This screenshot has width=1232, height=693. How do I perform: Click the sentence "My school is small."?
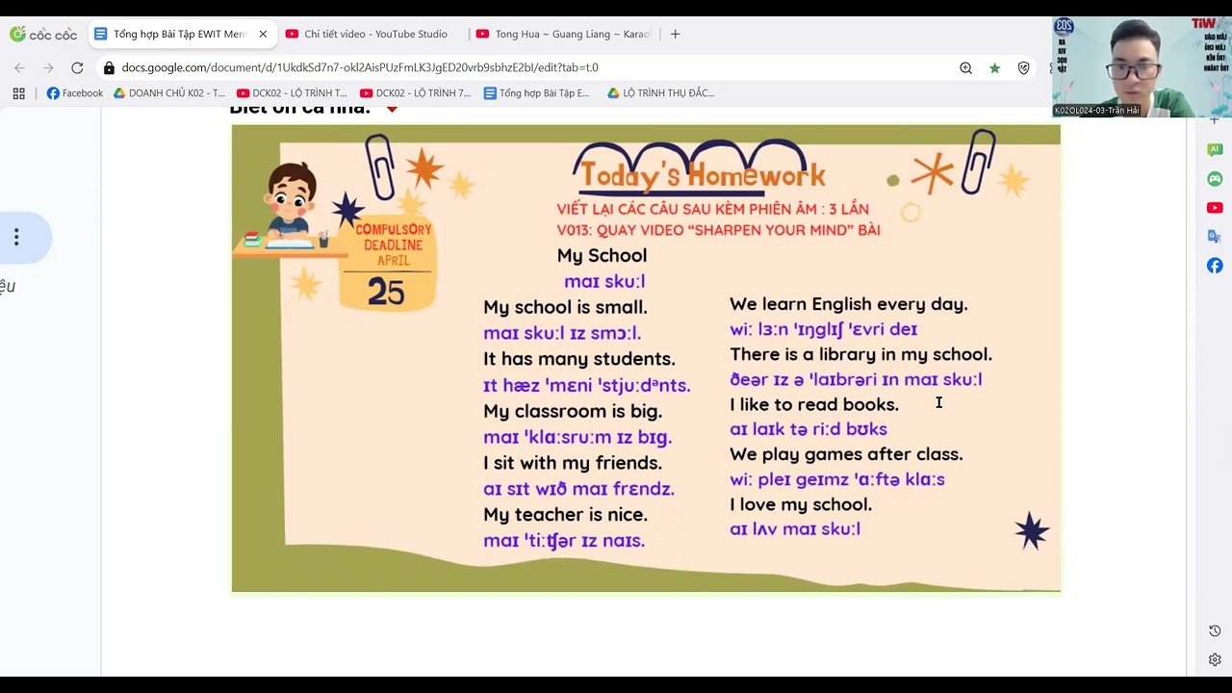(x=565, y=308)
